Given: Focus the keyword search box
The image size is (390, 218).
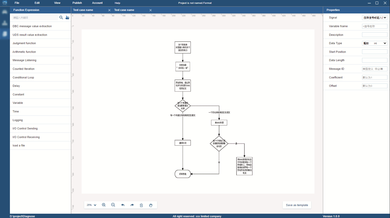Looking at the screenshot, I should 35,18.
